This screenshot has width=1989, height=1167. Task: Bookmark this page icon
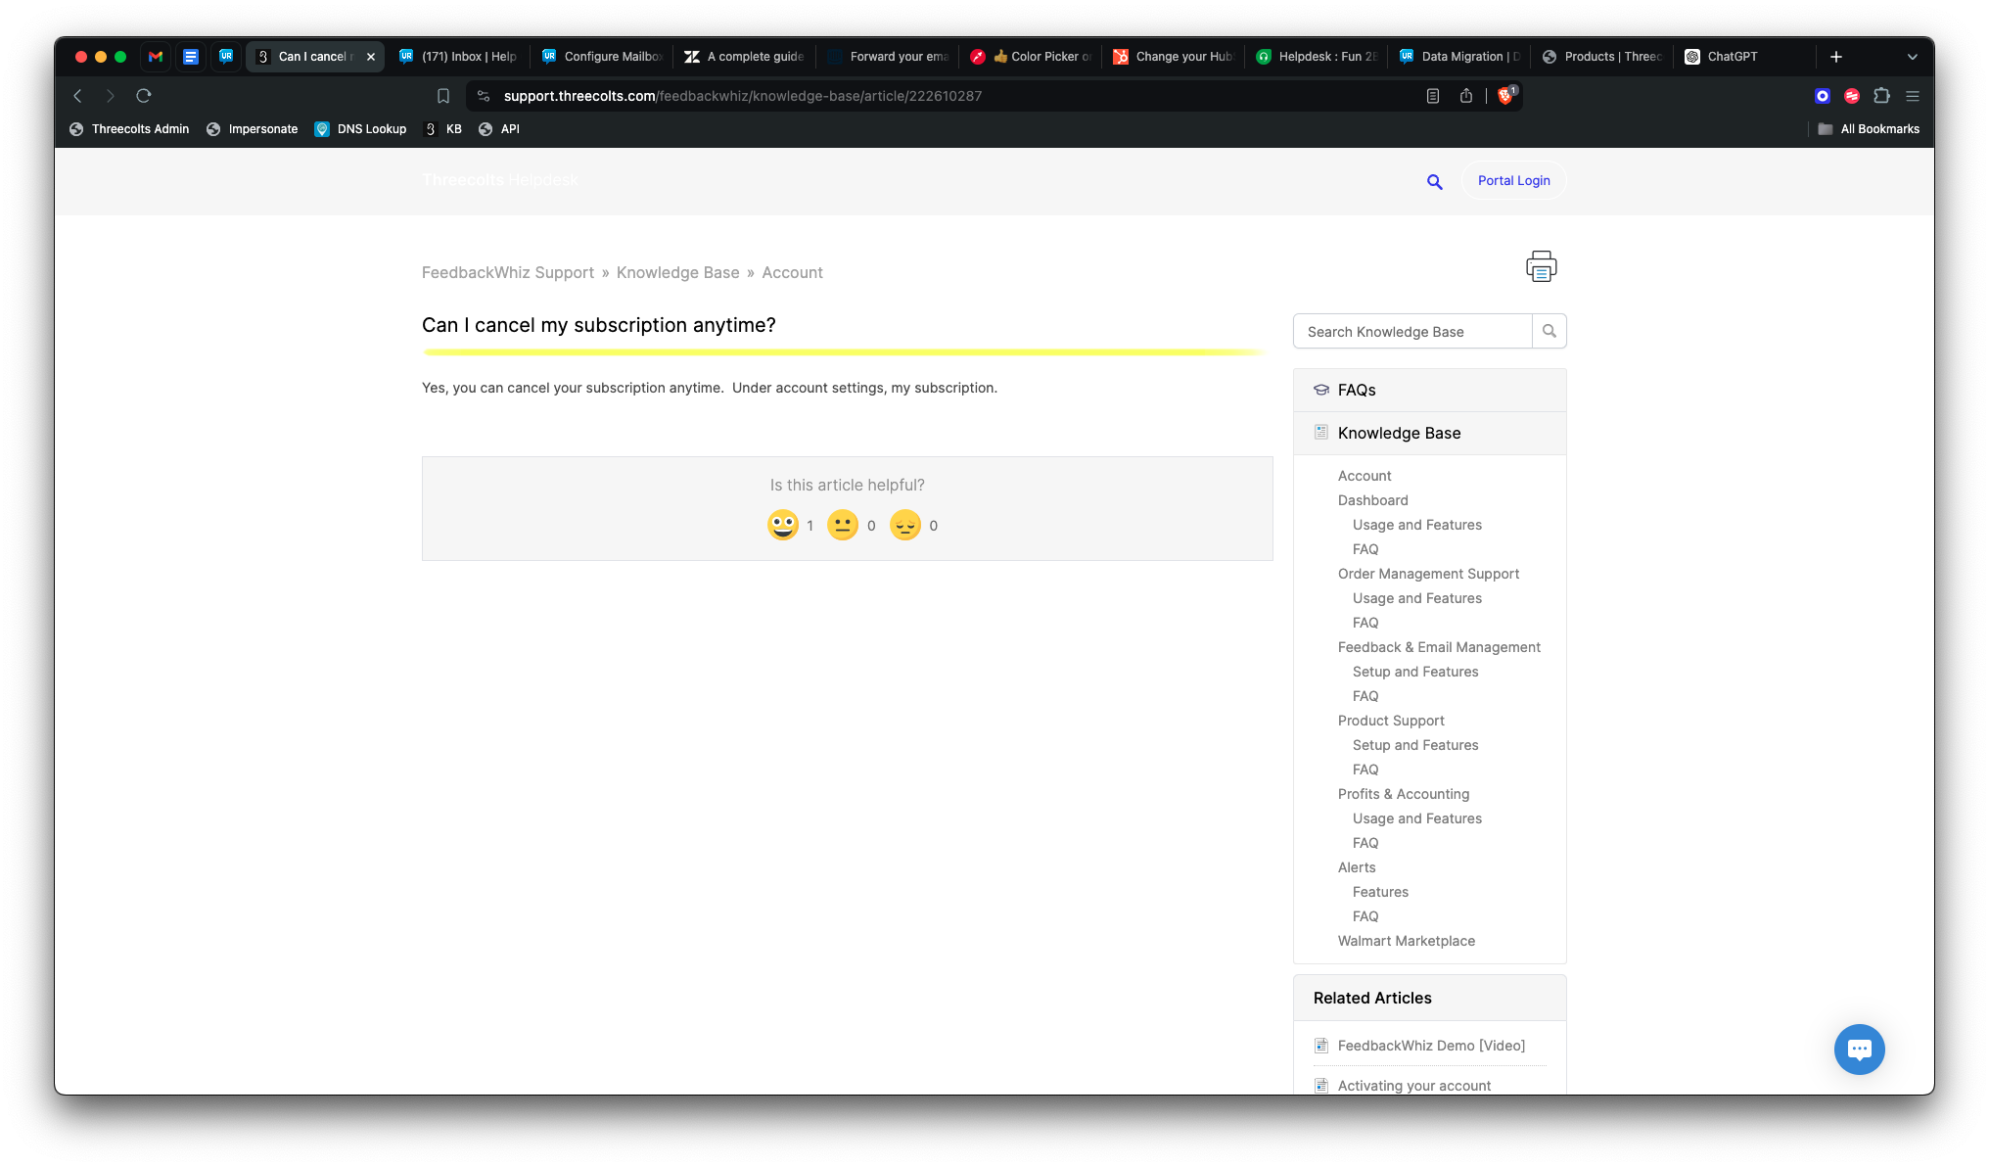[x=443, y=96]
